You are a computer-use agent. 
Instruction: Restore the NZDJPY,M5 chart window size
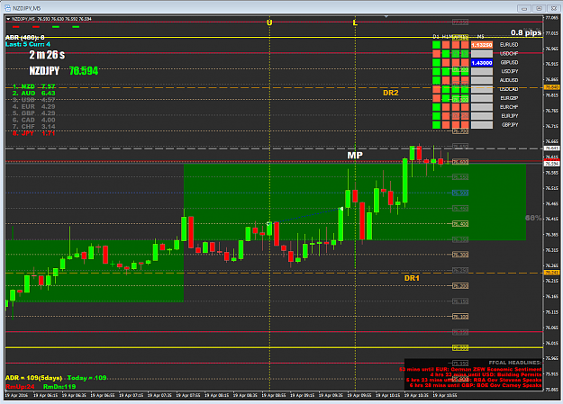coord(539,8)
